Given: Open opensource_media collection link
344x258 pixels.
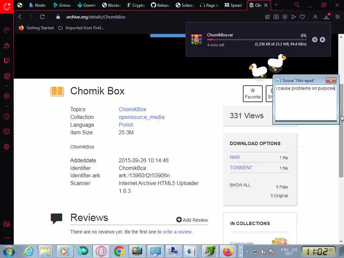Looking at the screenshot, I should point(141,117).
